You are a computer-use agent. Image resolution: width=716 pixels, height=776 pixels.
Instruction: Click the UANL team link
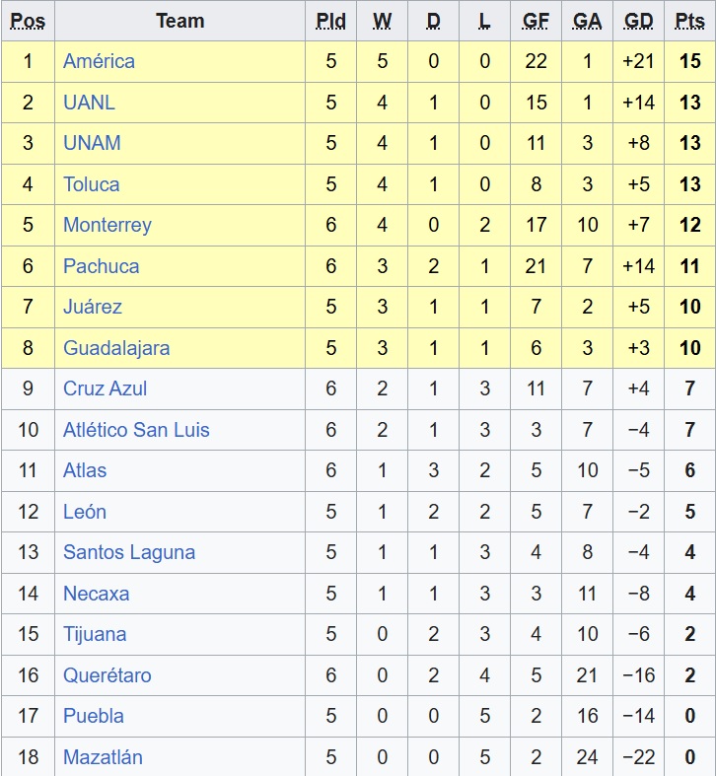[x=89, y=103]
